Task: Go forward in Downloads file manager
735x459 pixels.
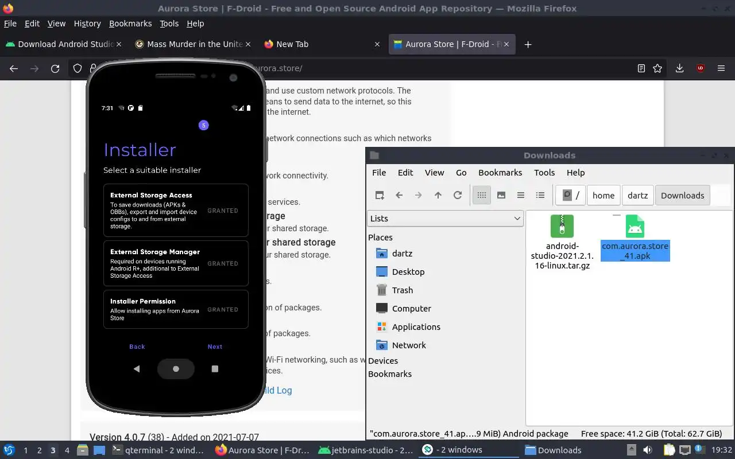Action: (419, 195)
